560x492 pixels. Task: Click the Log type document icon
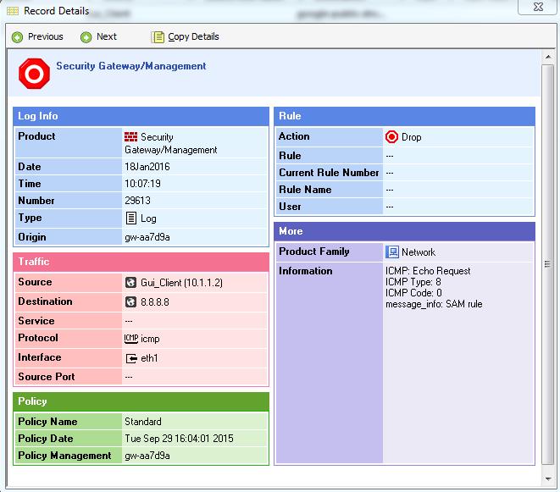130,218
